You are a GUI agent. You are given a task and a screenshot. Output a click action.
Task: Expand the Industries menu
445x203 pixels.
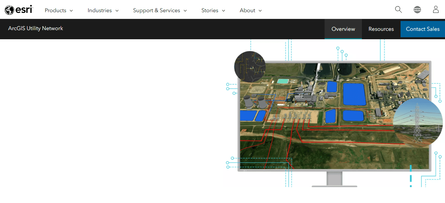pos(103,10)
